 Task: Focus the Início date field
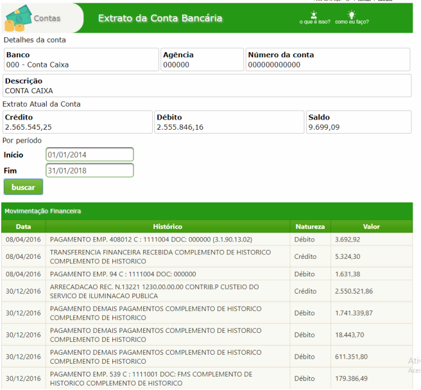point(90,155)
